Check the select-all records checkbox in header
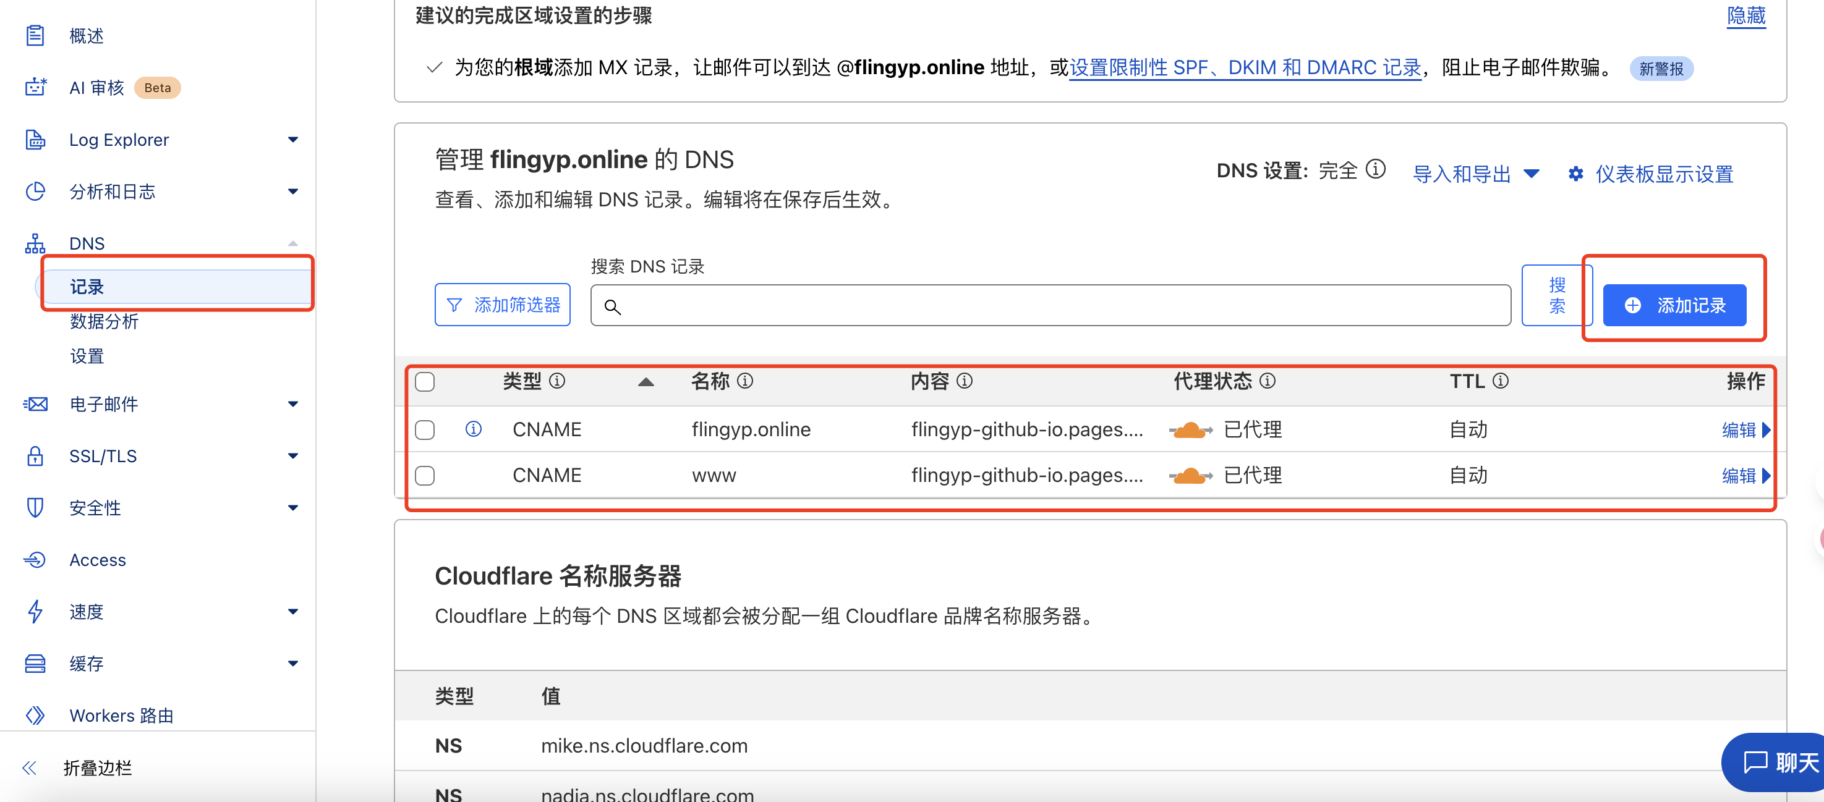 coord(425,381)
